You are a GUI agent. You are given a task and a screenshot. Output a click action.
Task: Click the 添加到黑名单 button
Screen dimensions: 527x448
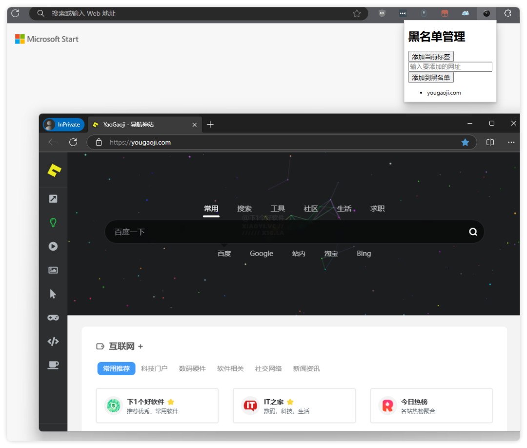(x=431, y=77)
